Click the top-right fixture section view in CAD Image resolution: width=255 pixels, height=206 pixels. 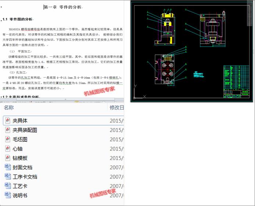pyautogui.click(x=213, y=29)
